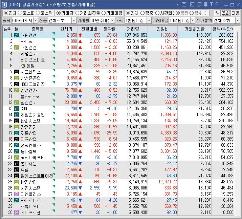The width and height of the screenshot is (242, 219).
Task: Select the 코스닥 radio button
Action: coord(38,13)
